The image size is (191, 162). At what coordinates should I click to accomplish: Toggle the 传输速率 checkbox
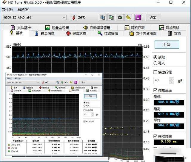pyautogui.click(x=155, y=90)
